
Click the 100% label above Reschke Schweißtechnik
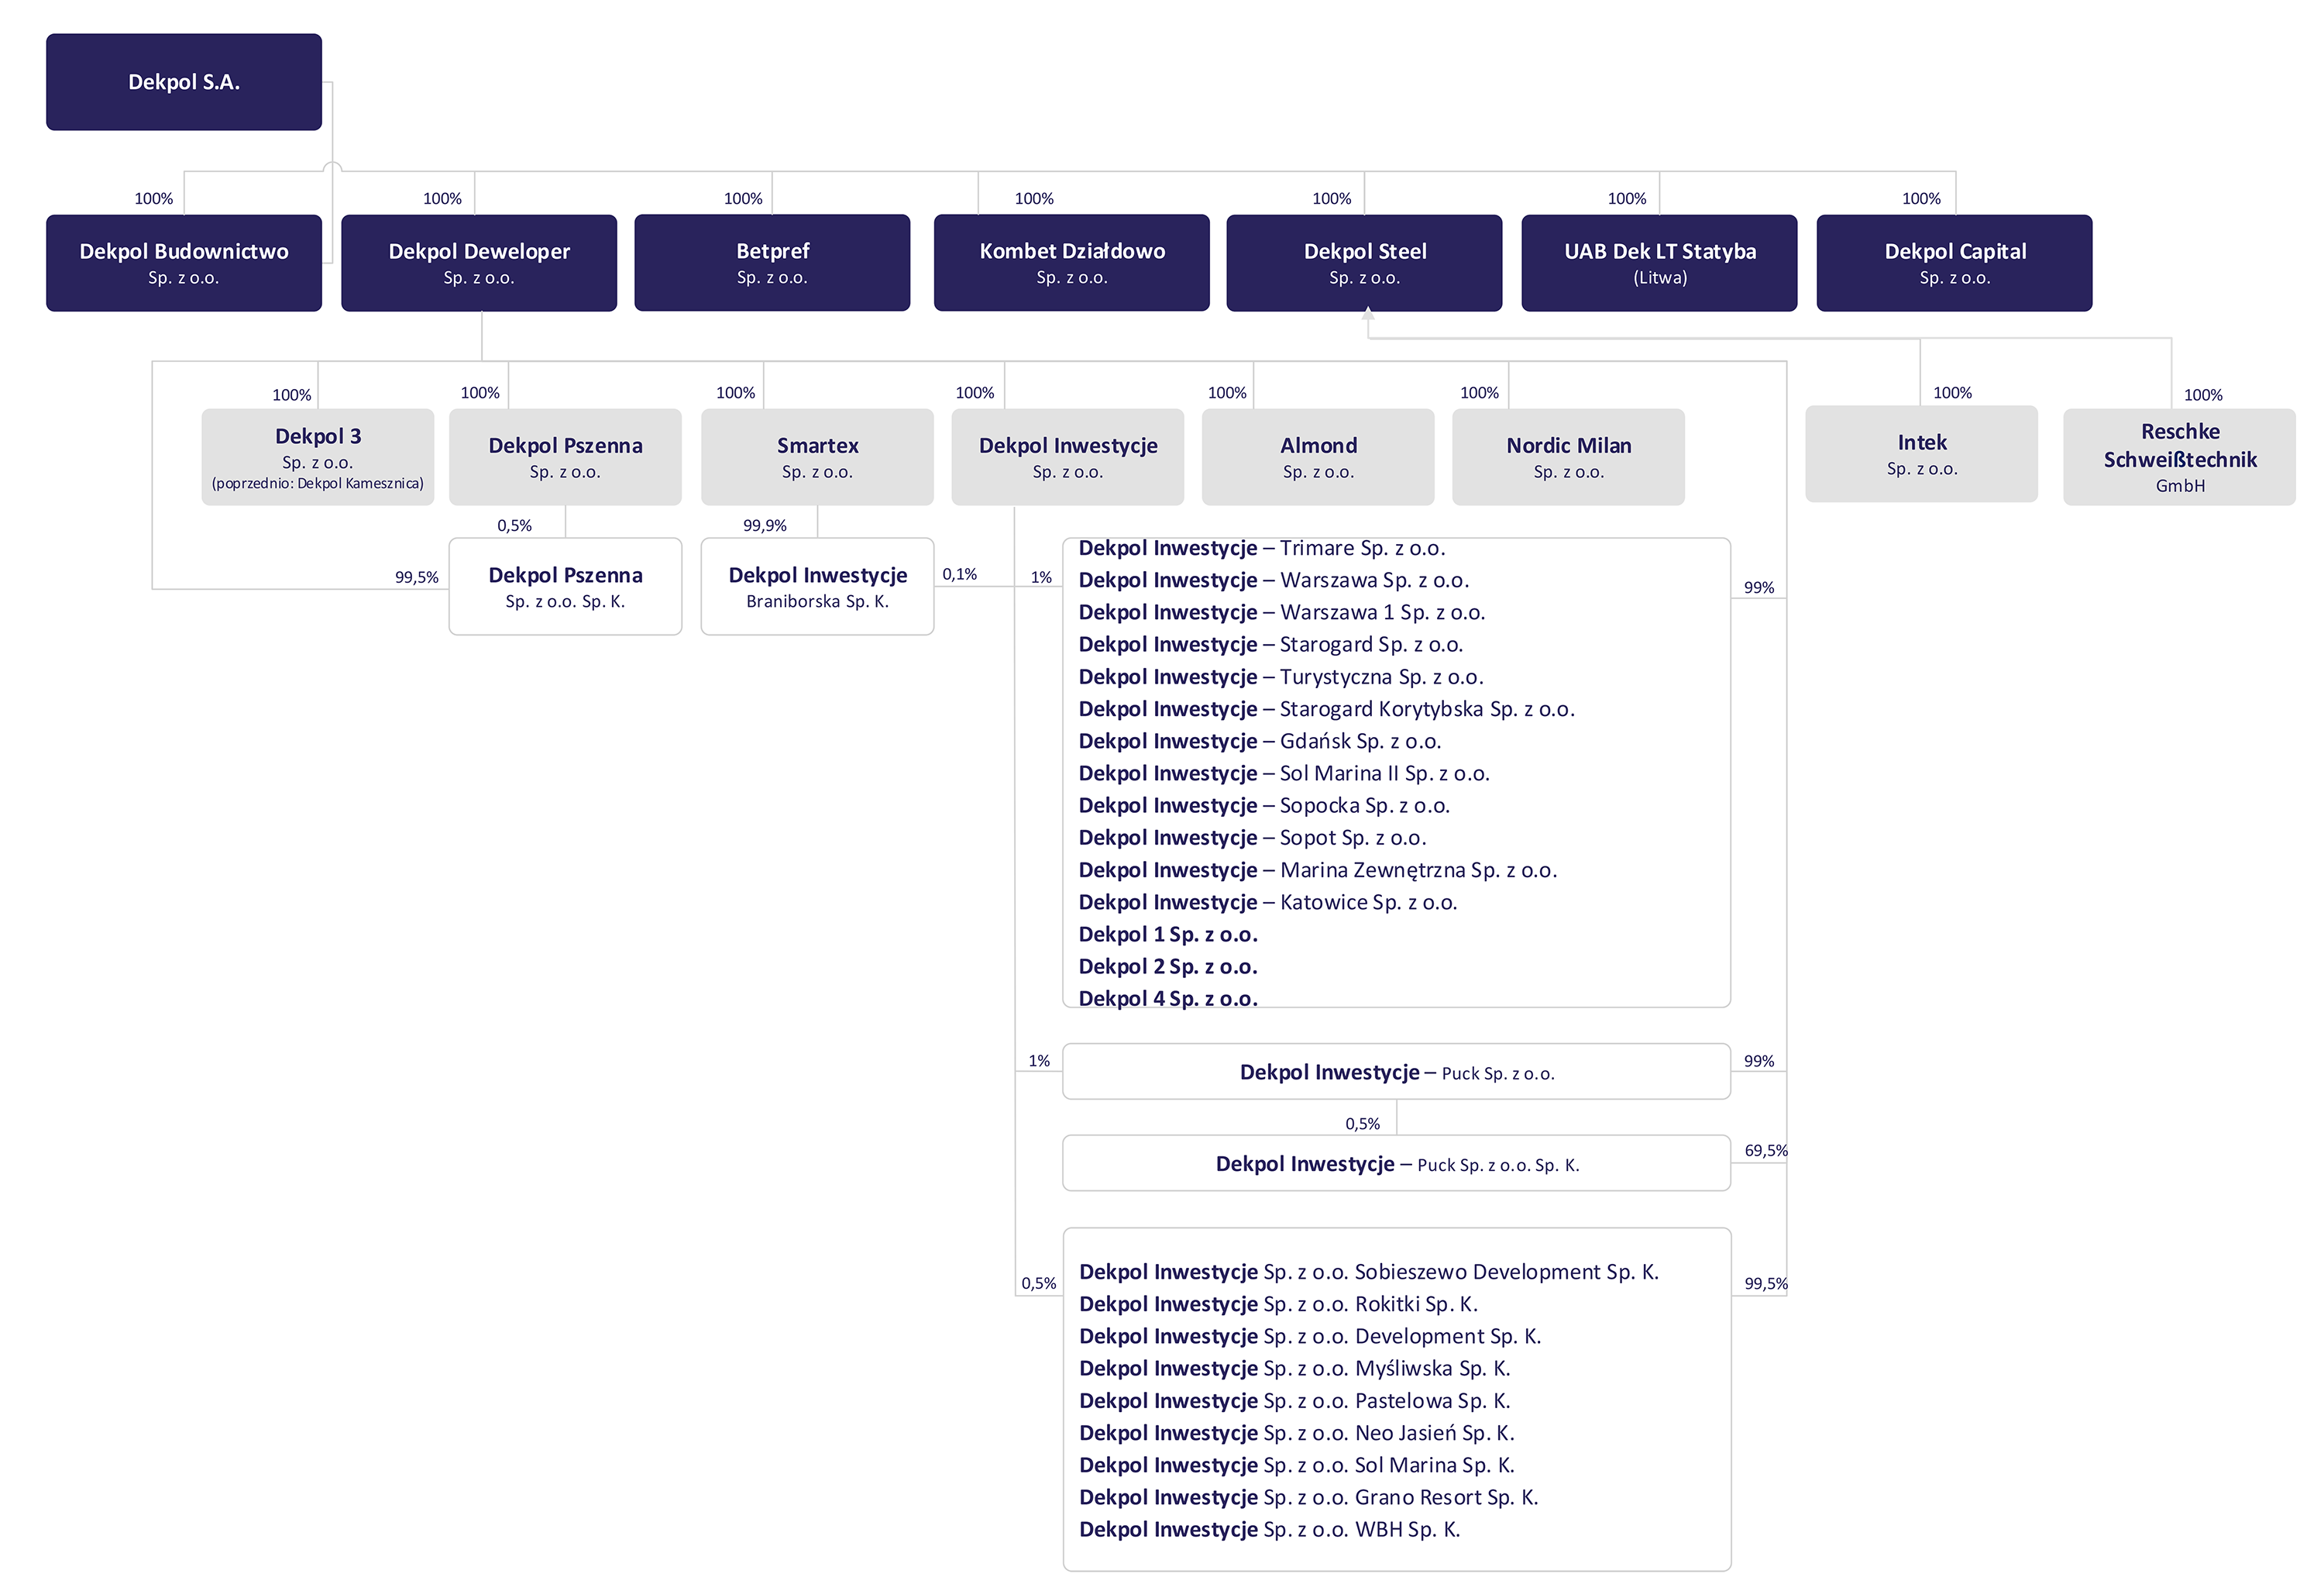tap(2203, 395)
